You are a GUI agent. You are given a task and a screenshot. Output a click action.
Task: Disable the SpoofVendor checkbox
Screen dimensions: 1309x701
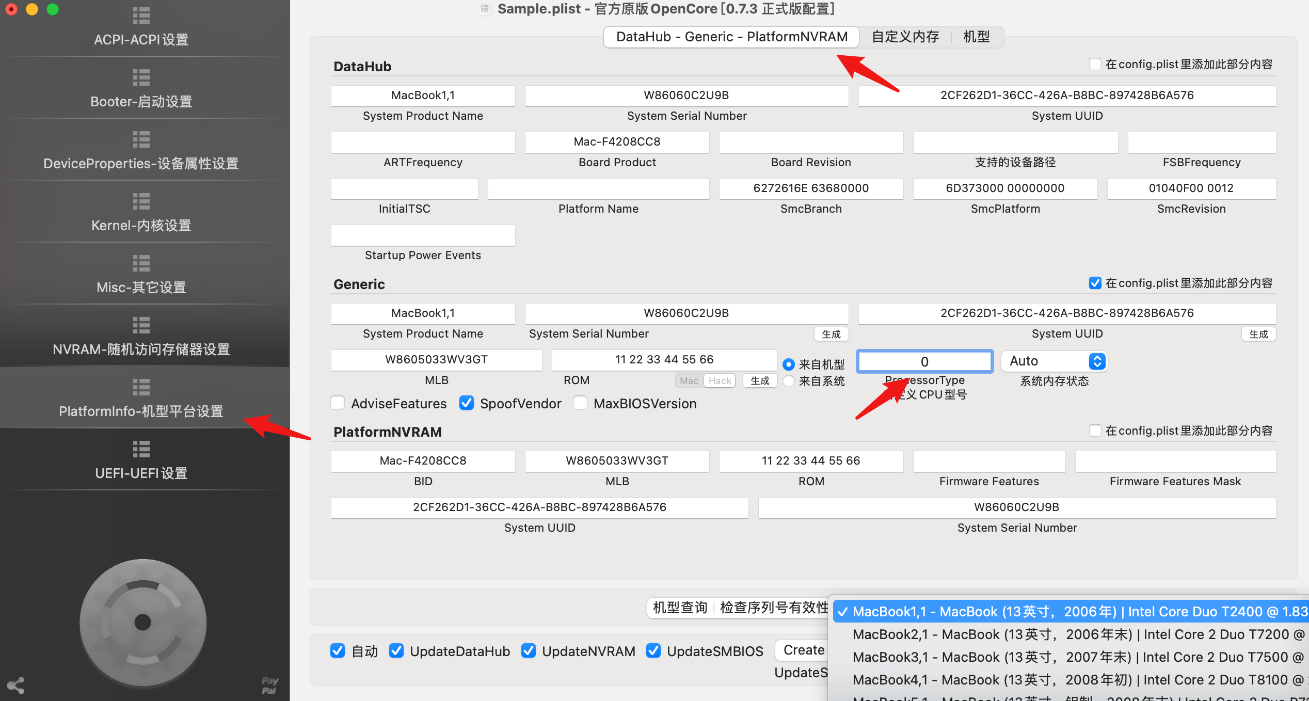click(467, 403)
